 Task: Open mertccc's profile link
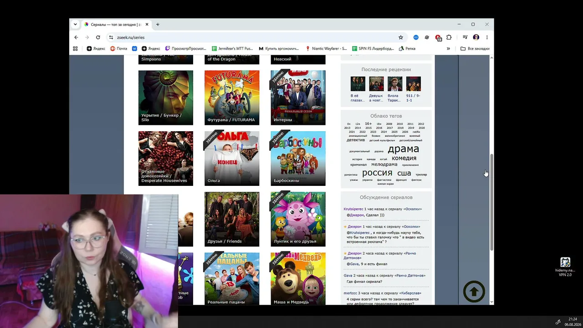click(x=350, y=293)
